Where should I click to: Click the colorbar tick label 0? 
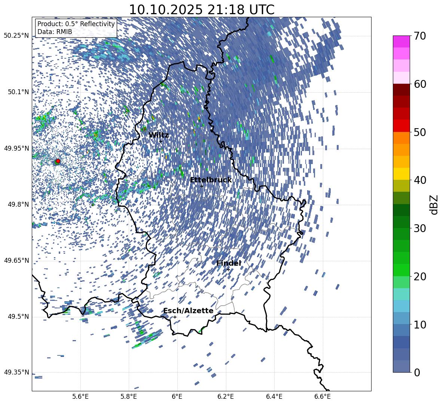(417, 372)
